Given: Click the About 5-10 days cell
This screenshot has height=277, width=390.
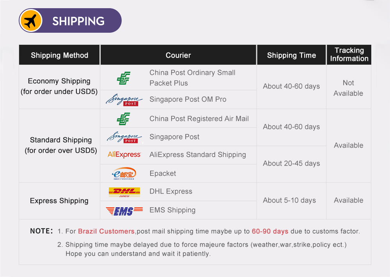Looking at the screenshot, I should coord(289,200).
